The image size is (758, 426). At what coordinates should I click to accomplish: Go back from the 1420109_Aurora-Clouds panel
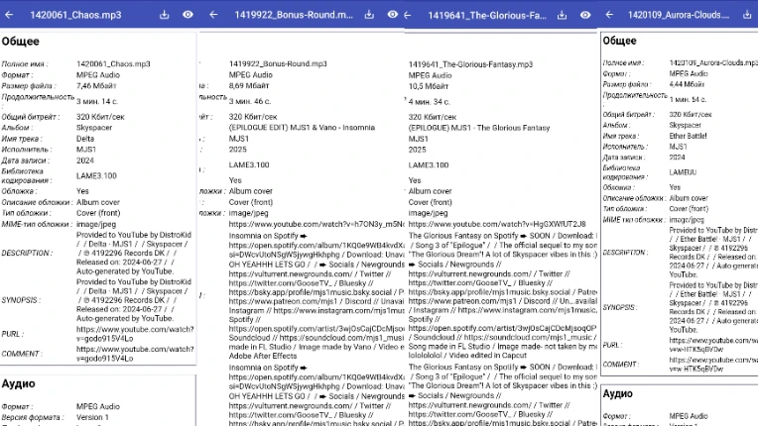click(609, 15)
